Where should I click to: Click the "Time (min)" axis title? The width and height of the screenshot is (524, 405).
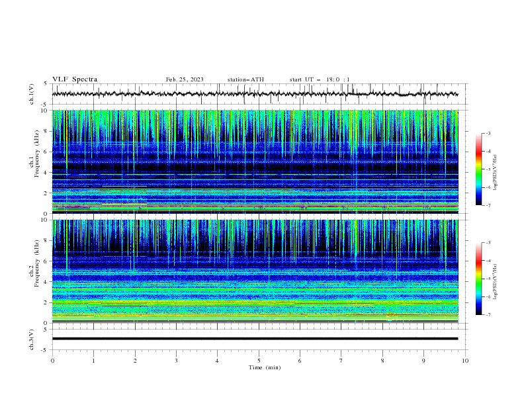click(265, 367)
